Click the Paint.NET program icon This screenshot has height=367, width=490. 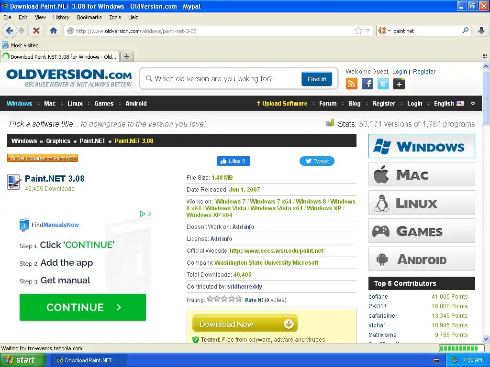tap(13, 182)
